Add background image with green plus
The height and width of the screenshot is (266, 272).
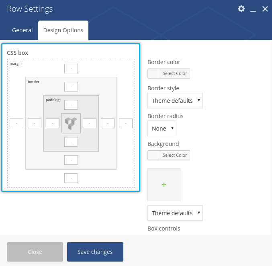[x=164, y=185]
